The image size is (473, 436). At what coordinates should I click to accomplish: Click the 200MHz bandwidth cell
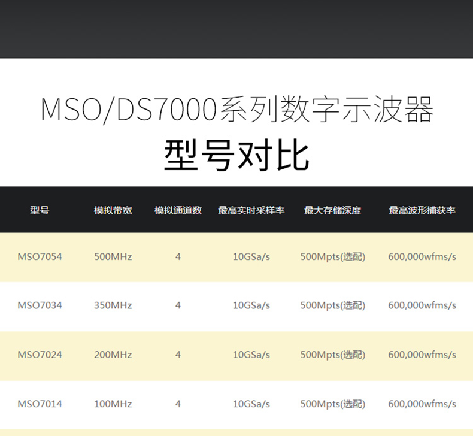pos(113,355)
